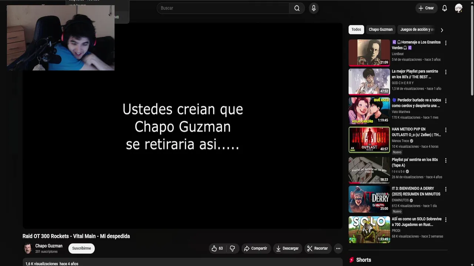Open Chapo Guzman channel avatar
Image resolution: width=474 pixels, height=266 pixels.
pyautogui.click(x=27, y=248)
